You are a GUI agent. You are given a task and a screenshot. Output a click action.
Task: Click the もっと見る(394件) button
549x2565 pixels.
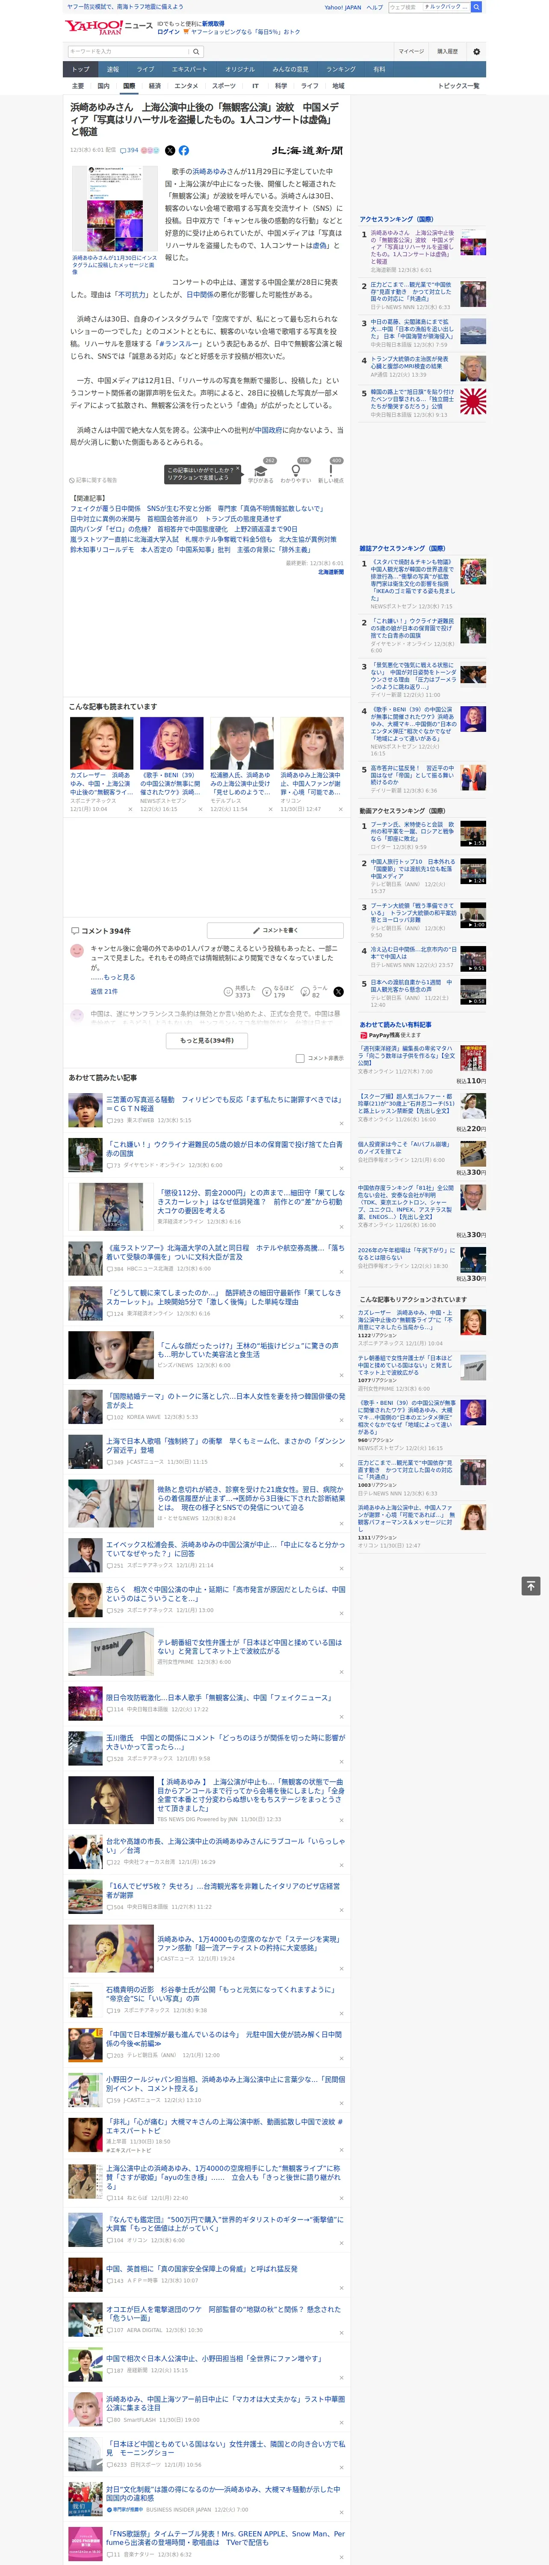tap(207, 1041)
